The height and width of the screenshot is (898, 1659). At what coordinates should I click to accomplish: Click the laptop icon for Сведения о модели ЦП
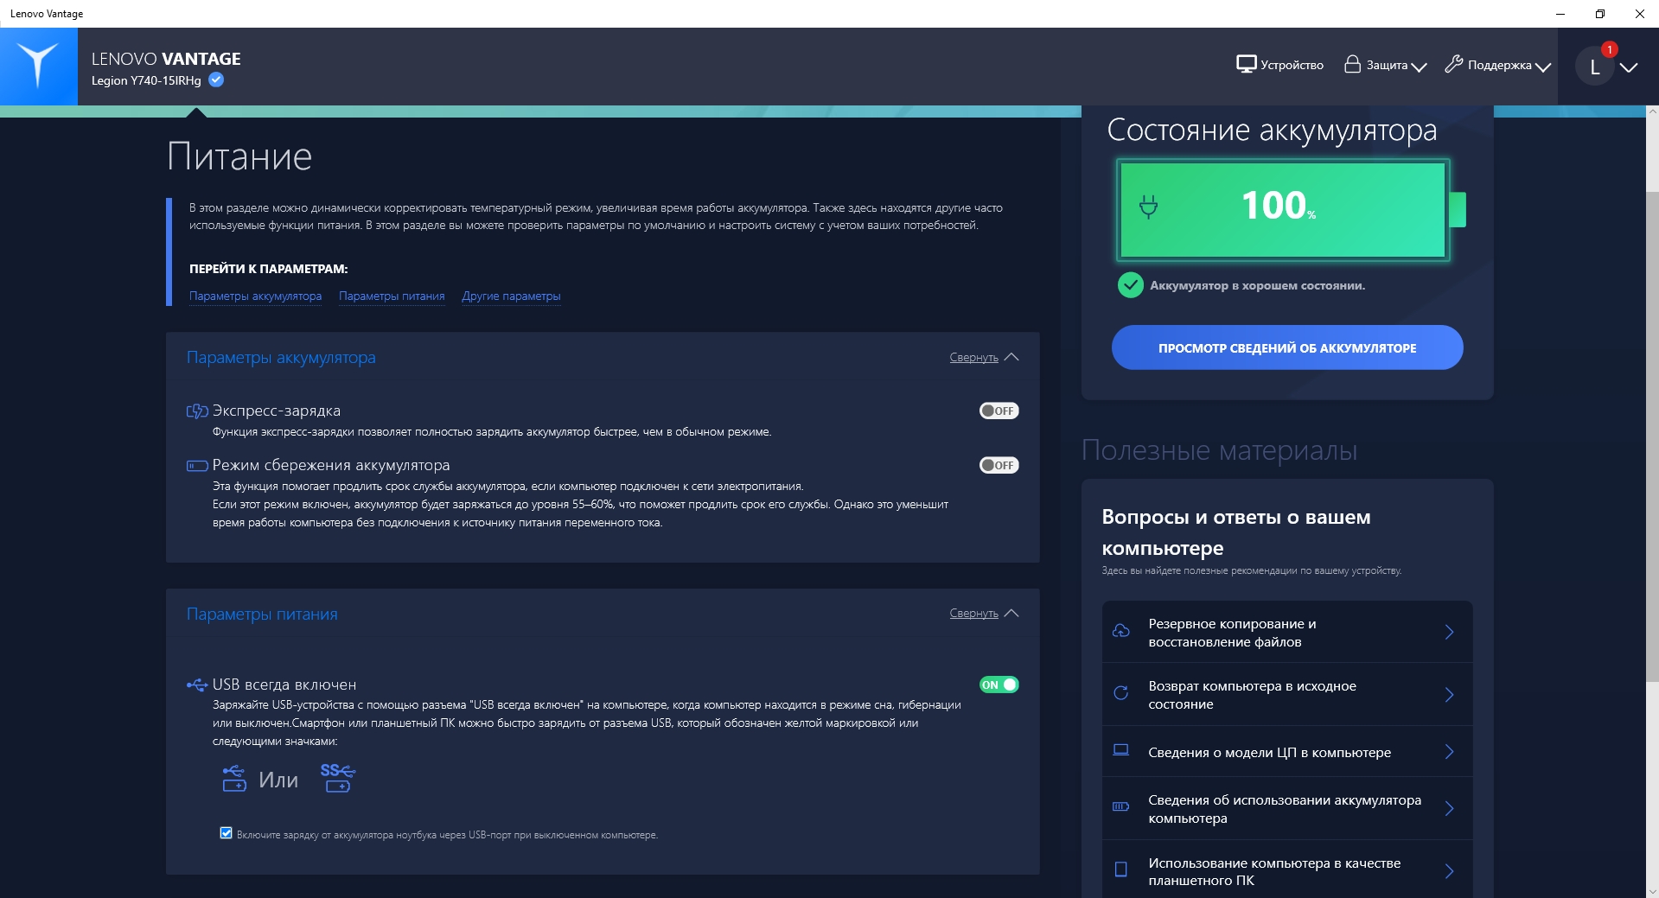pyautogui.click(x=1121, y=750)
